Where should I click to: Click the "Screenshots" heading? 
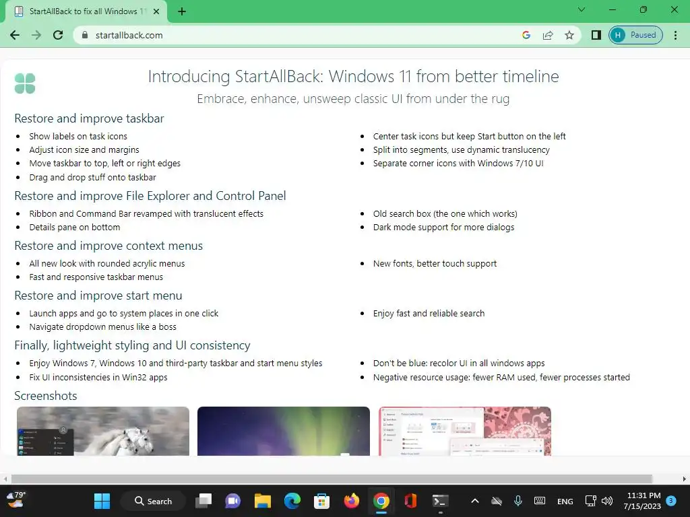point(45,396)
